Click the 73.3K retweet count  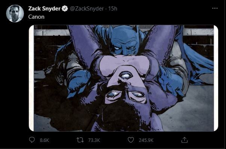(x=94, y=140)
